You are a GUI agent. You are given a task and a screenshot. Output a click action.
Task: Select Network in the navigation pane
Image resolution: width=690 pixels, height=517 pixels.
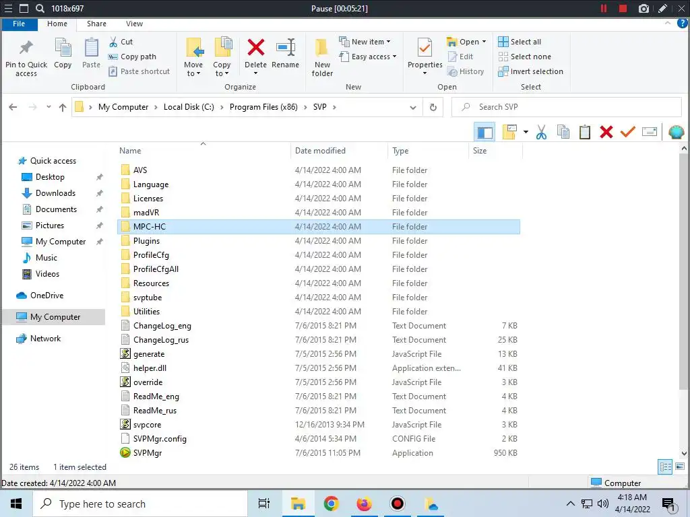45,339
